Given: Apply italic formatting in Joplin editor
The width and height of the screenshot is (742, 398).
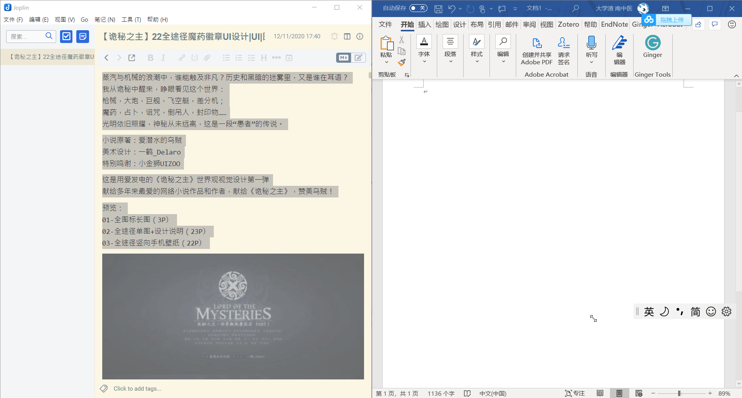Looking at the screenshot, I should (163, 58).
